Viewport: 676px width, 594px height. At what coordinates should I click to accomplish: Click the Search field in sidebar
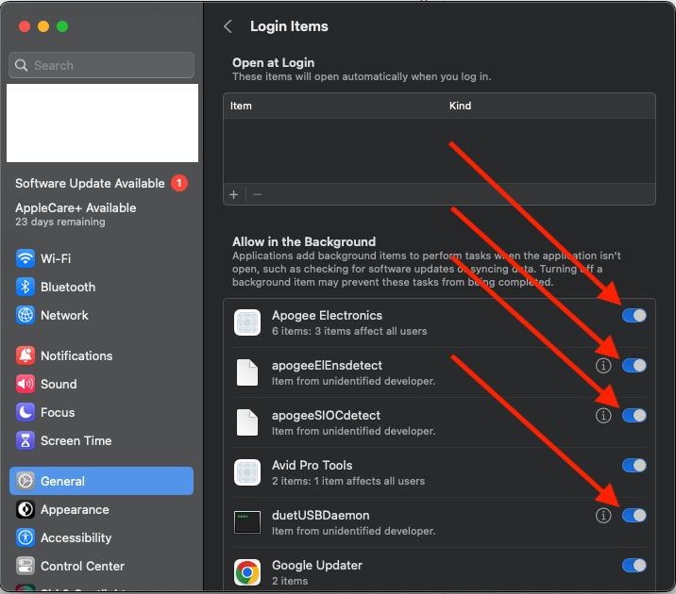[101, 65]
